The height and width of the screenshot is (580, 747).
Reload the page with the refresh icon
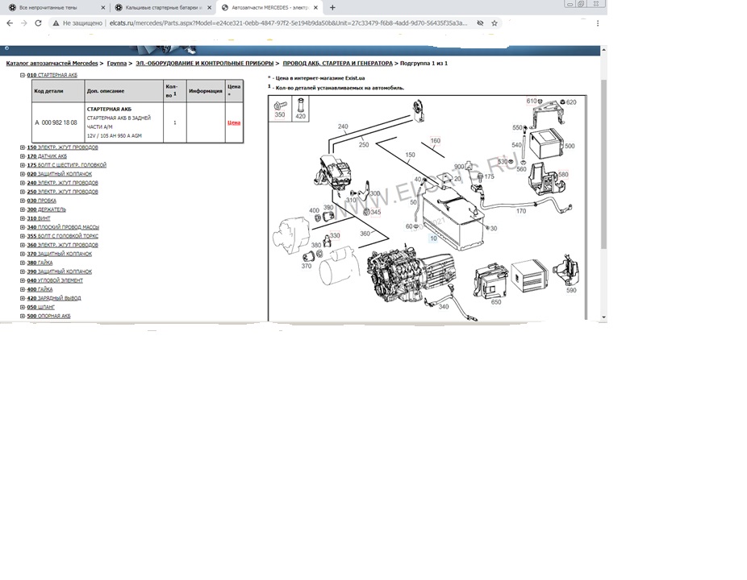(40, 23)
